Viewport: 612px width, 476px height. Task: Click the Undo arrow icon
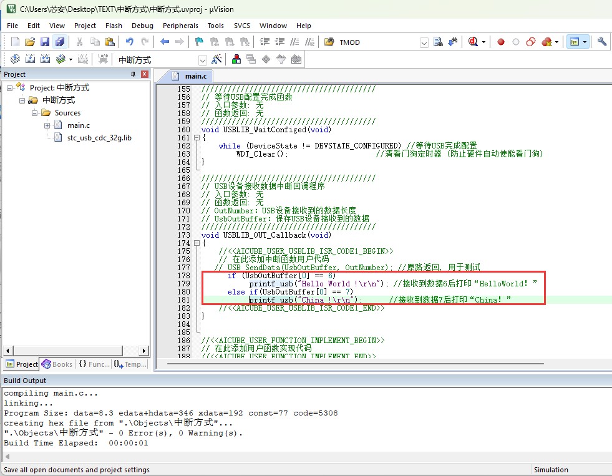[130, 42]
